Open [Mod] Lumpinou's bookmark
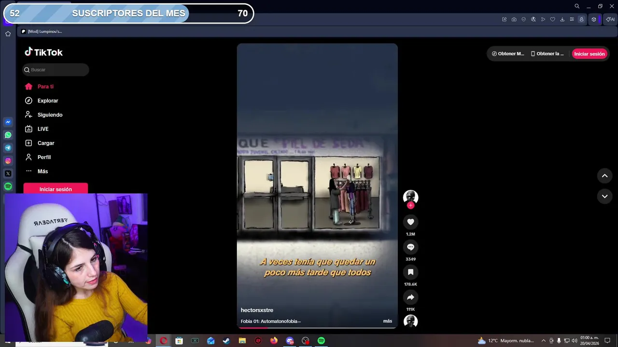 pos(42,31)
